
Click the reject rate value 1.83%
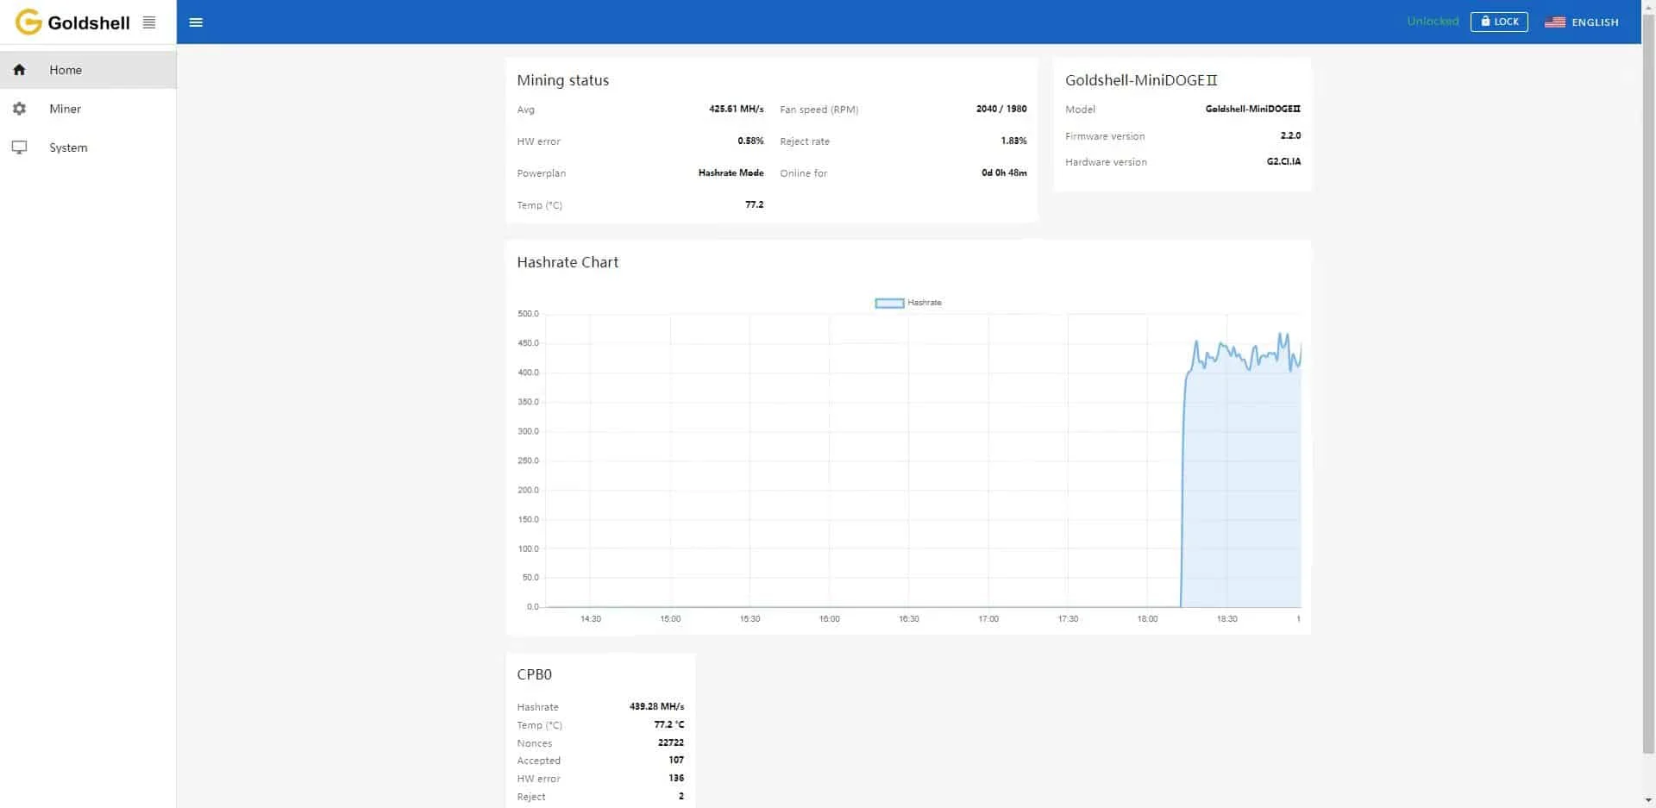click(1013, 141)
